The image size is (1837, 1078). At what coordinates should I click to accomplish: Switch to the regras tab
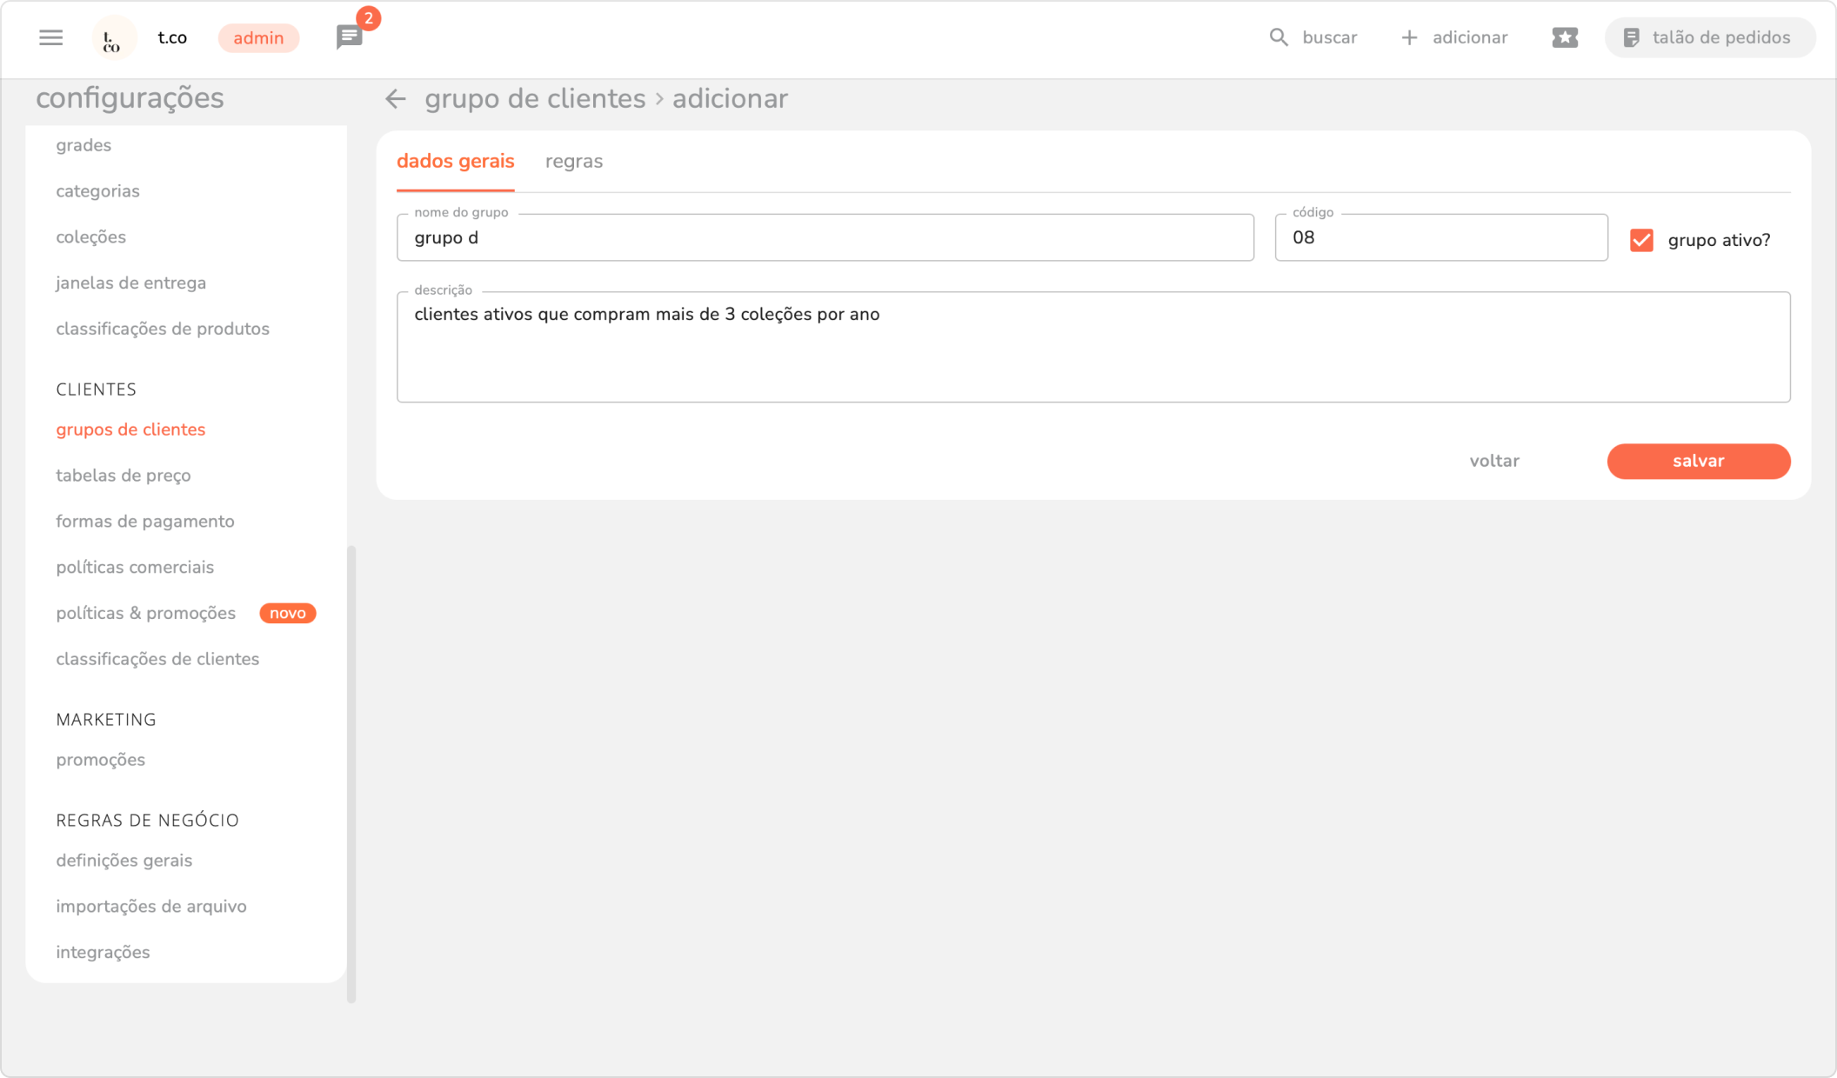click(x=574, y=162)
